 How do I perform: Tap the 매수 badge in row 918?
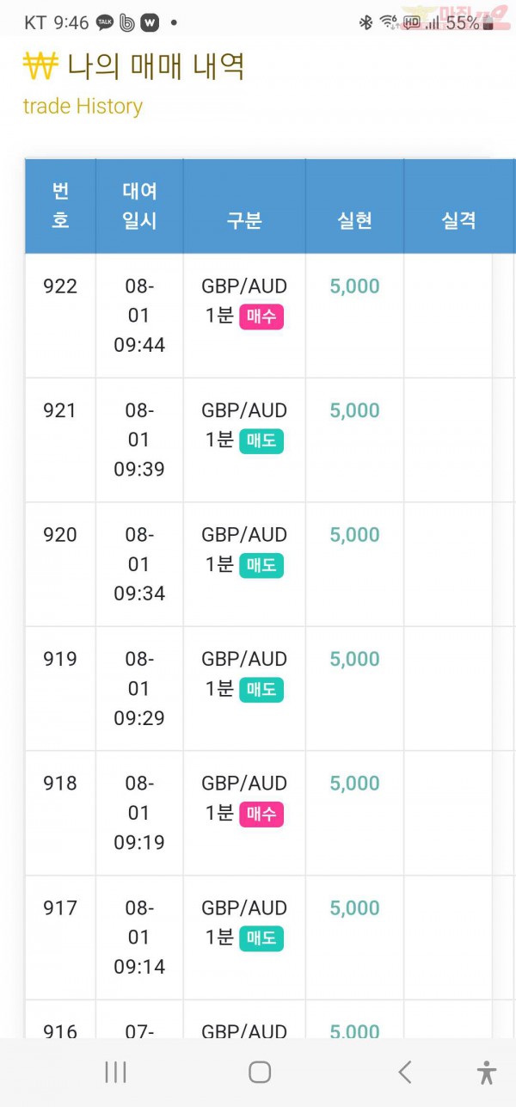(261, 814)
